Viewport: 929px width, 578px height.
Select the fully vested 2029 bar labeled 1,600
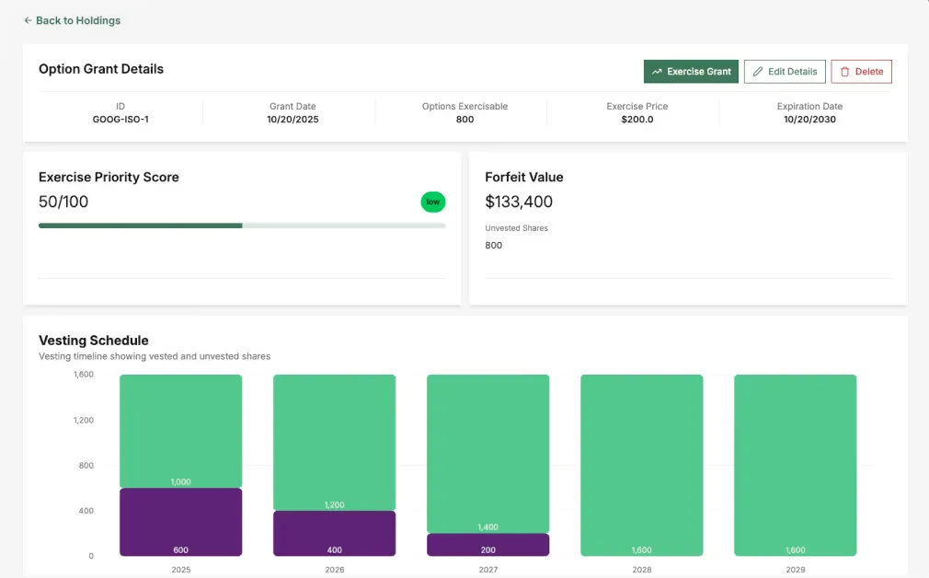[x=795, y=465]
